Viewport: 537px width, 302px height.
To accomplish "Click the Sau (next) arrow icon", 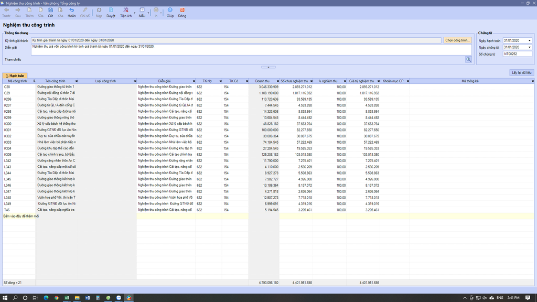I will [18, 10].
